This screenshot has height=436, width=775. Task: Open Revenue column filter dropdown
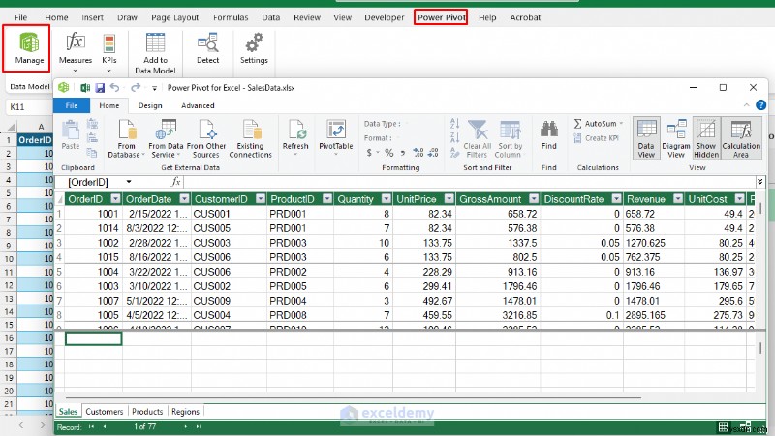point(677,199)
